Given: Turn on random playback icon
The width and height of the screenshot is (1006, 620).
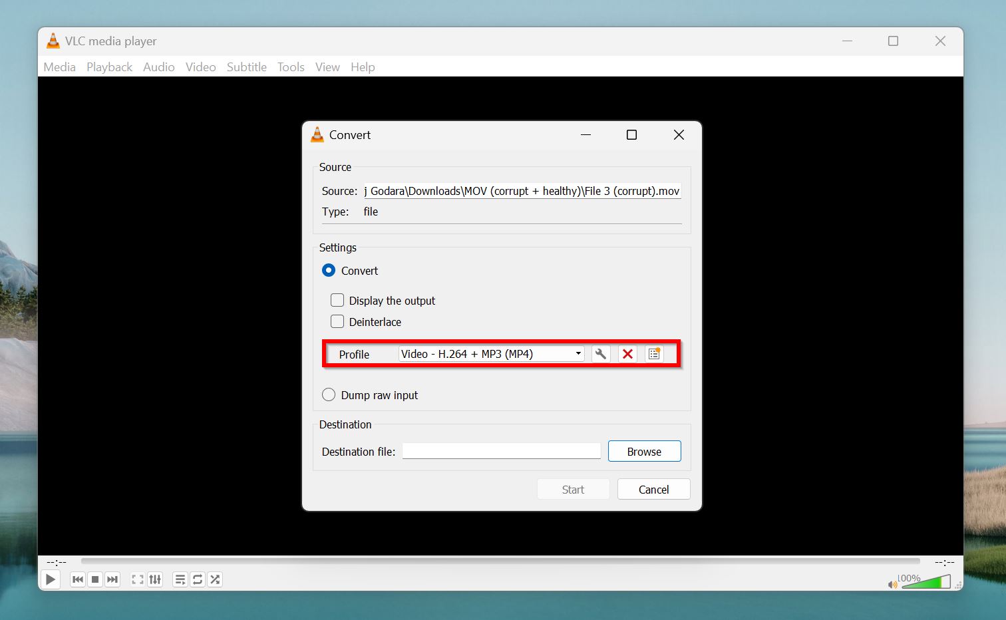Looking at the screenshot, I should (x=215, y=579).
